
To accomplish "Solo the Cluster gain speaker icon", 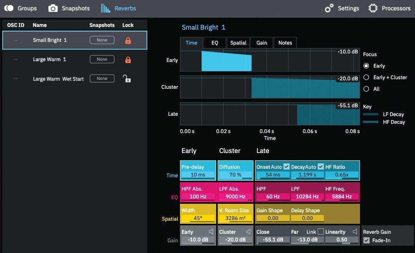I will (x=248, y=232).
